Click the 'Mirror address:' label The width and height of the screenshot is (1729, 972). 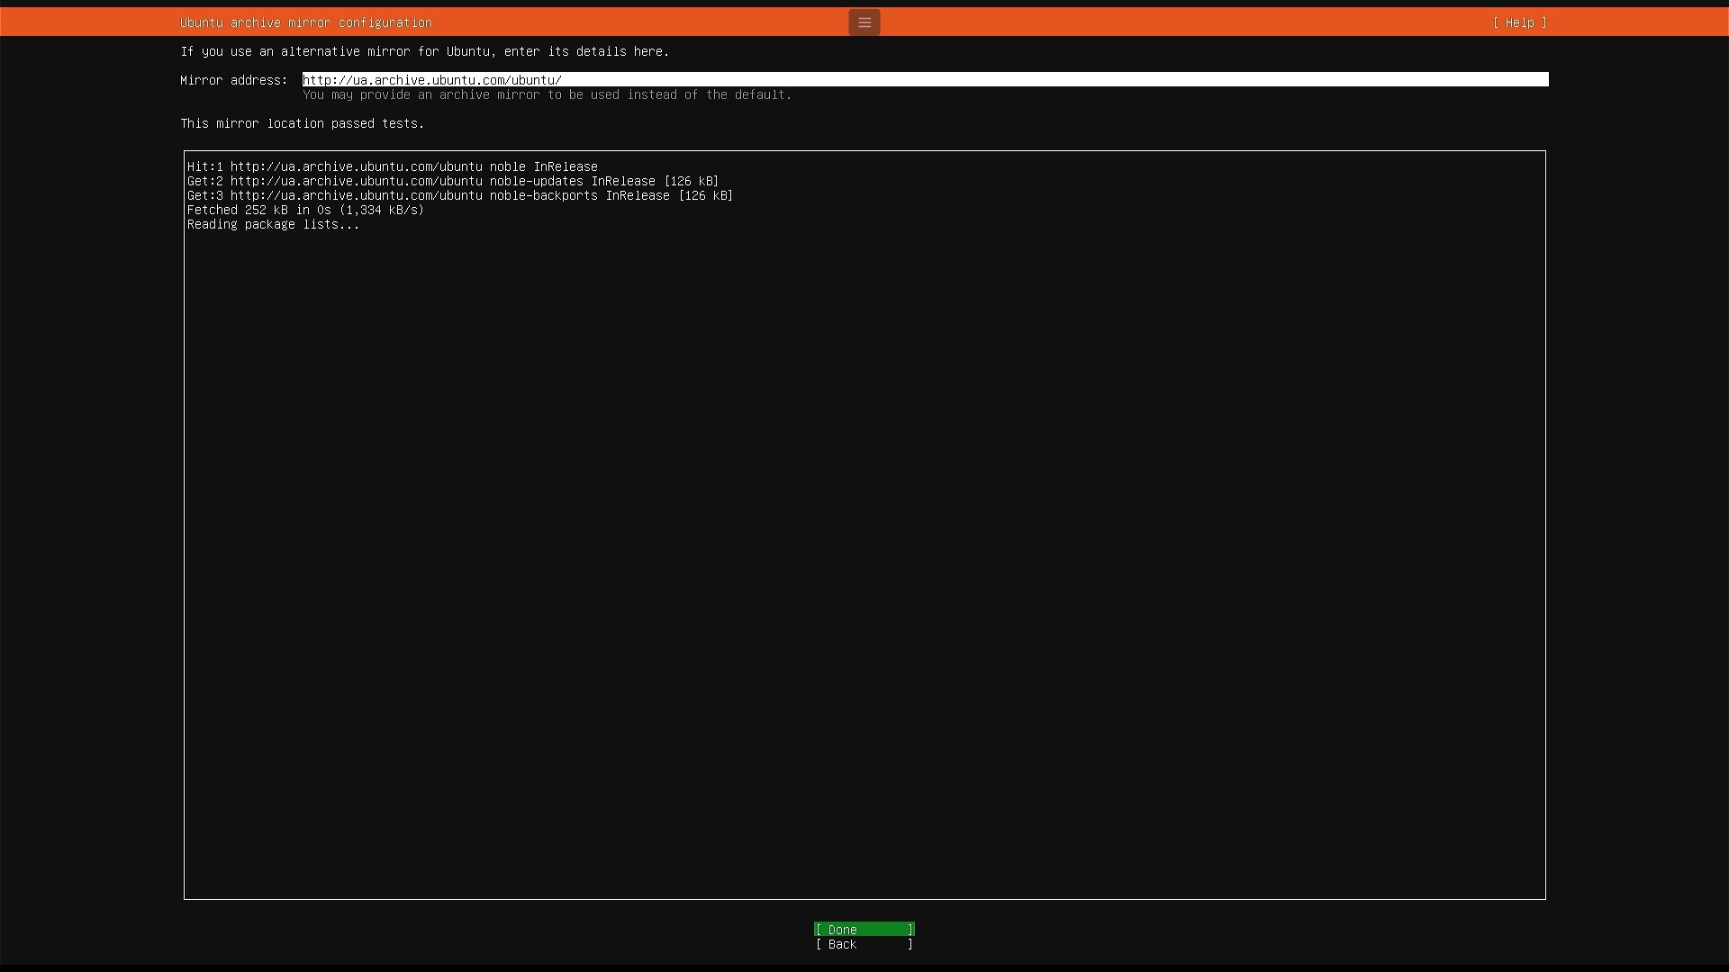[233, 80]
